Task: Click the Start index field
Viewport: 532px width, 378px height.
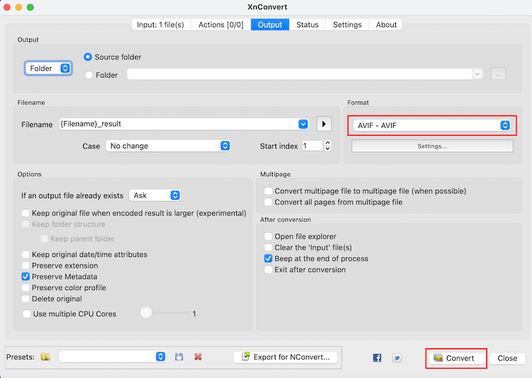Action: point(312,146)
